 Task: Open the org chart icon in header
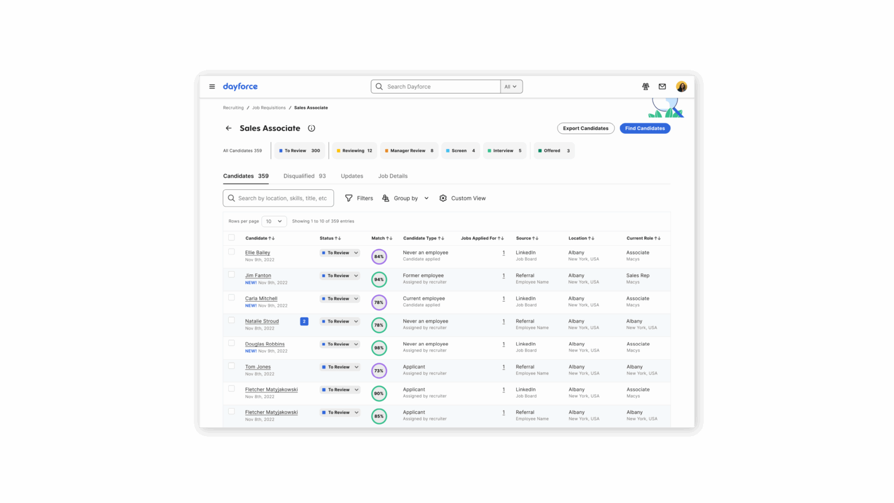(645, 86)
